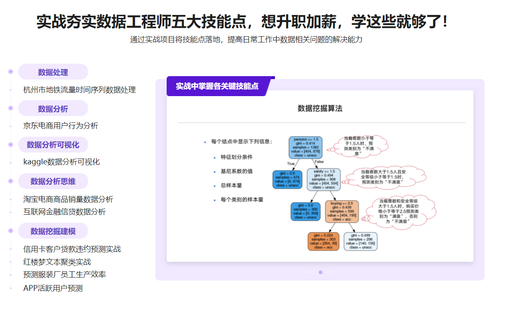The image size is (512, 310).
Task: Open 杭州市地铁流量时间序列数据处理 project
Action: tap(79, 90)
